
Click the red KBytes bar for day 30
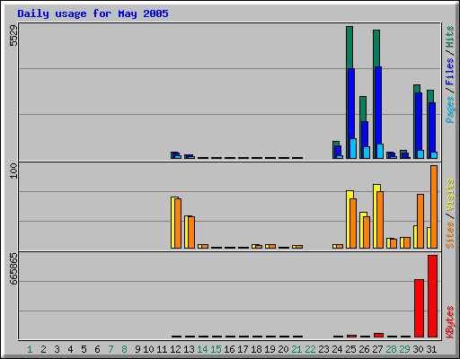(419, 308)
